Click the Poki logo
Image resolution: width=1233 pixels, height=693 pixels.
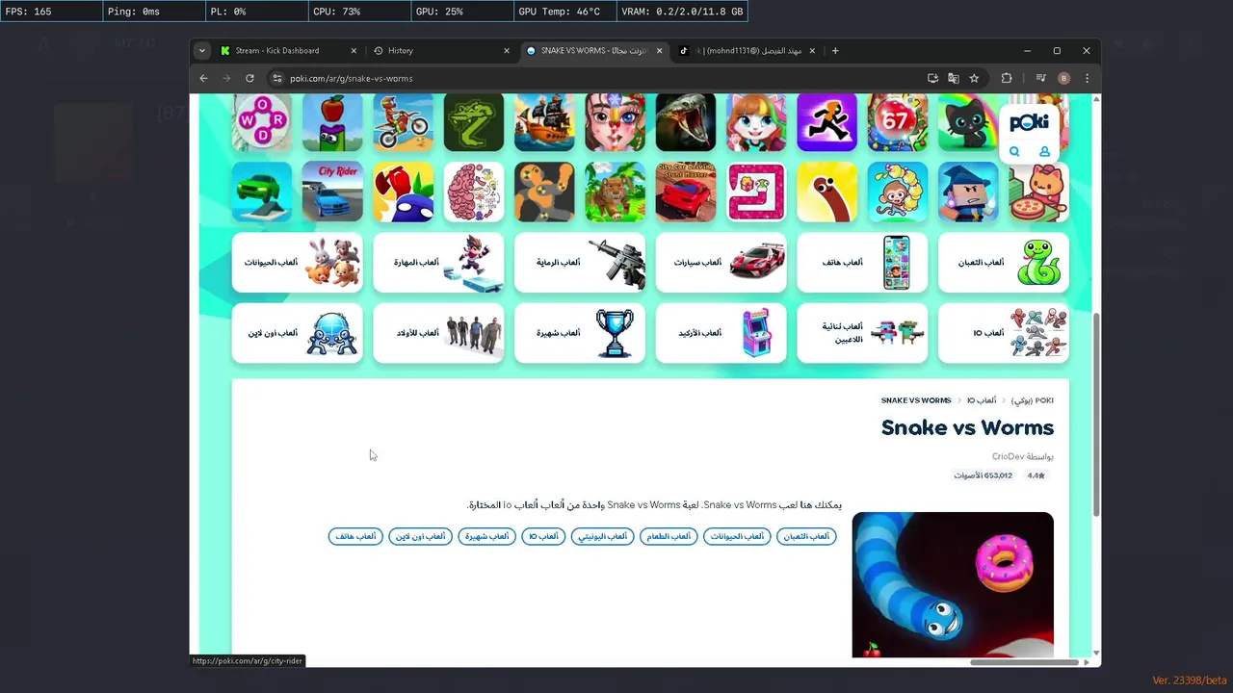(1029, 122)
